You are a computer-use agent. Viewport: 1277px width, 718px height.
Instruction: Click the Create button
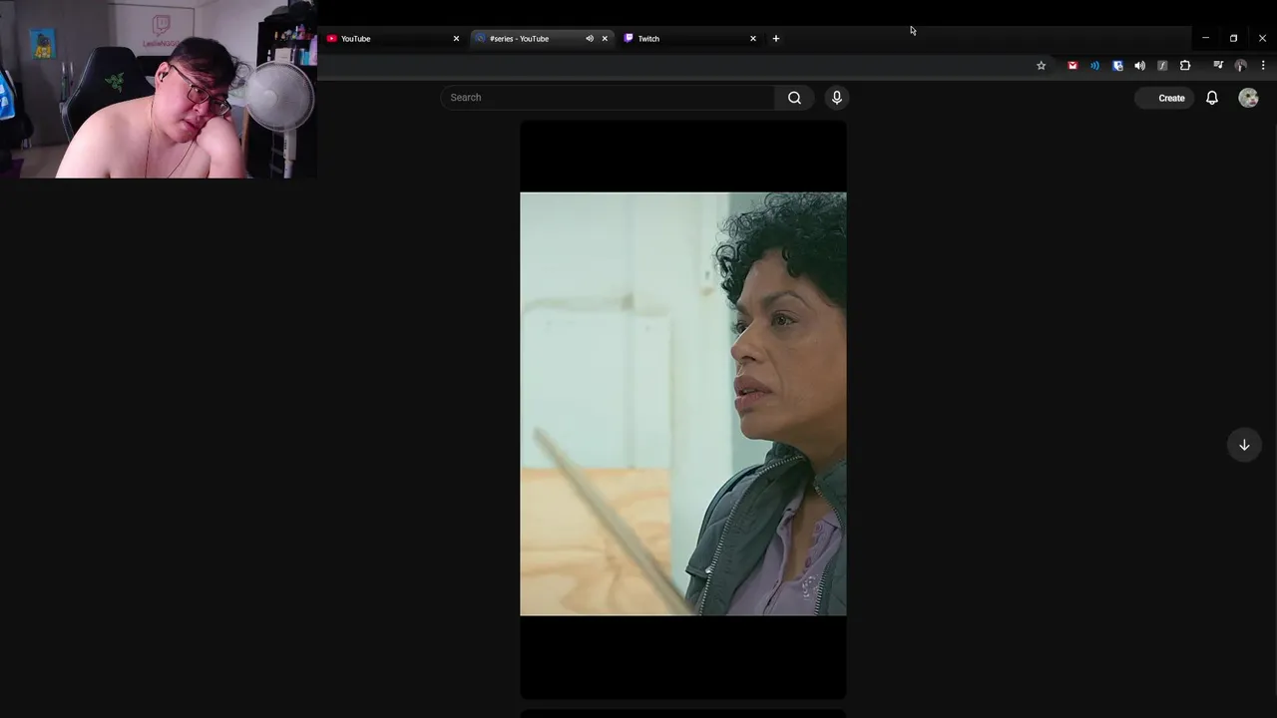click(x=1164, y=98)
